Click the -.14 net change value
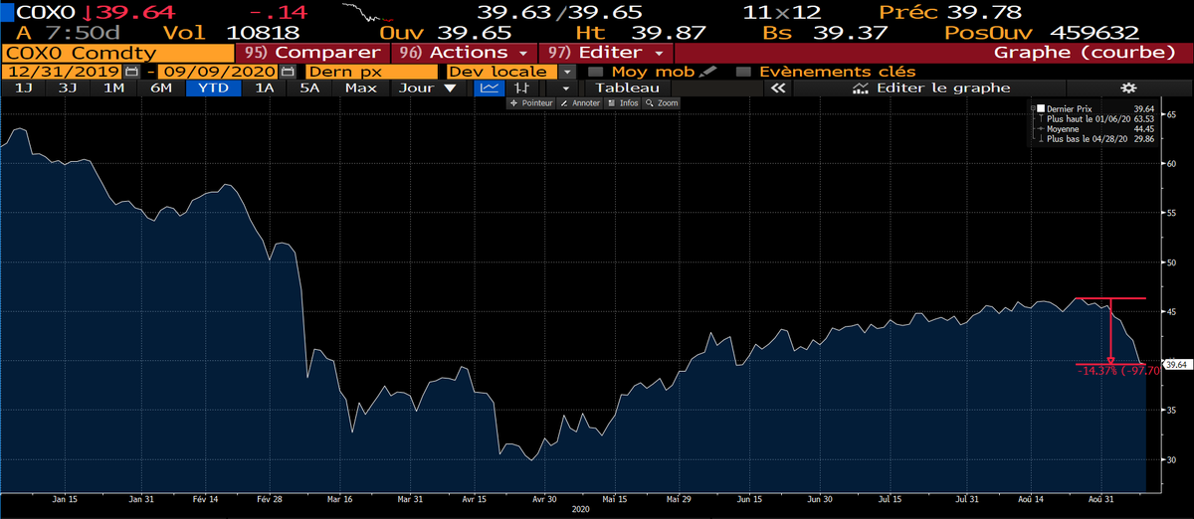 click(280, 12)
